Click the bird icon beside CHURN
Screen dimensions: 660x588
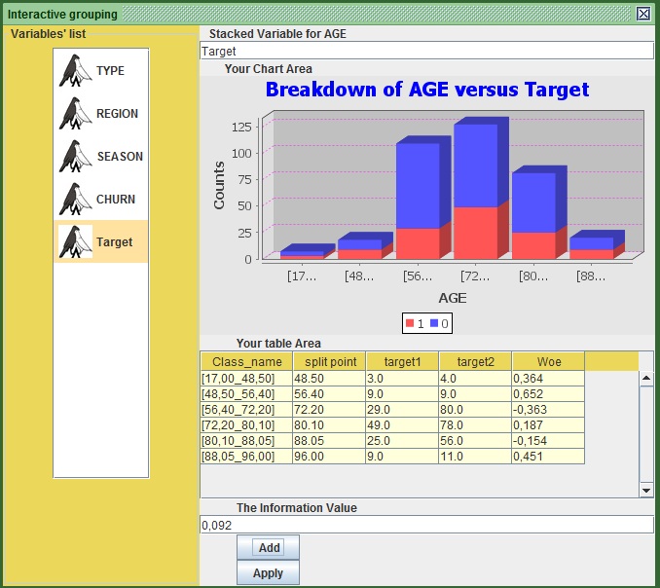(x=75, y=200)
